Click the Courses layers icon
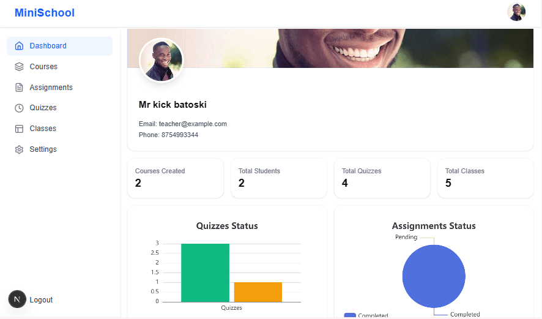This screenshot has height=319, width=542. (19, 67)
